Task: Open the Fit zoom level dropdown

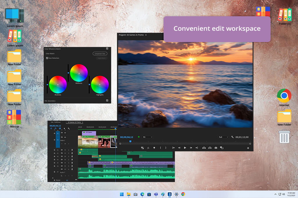Action: coord(148,137)
